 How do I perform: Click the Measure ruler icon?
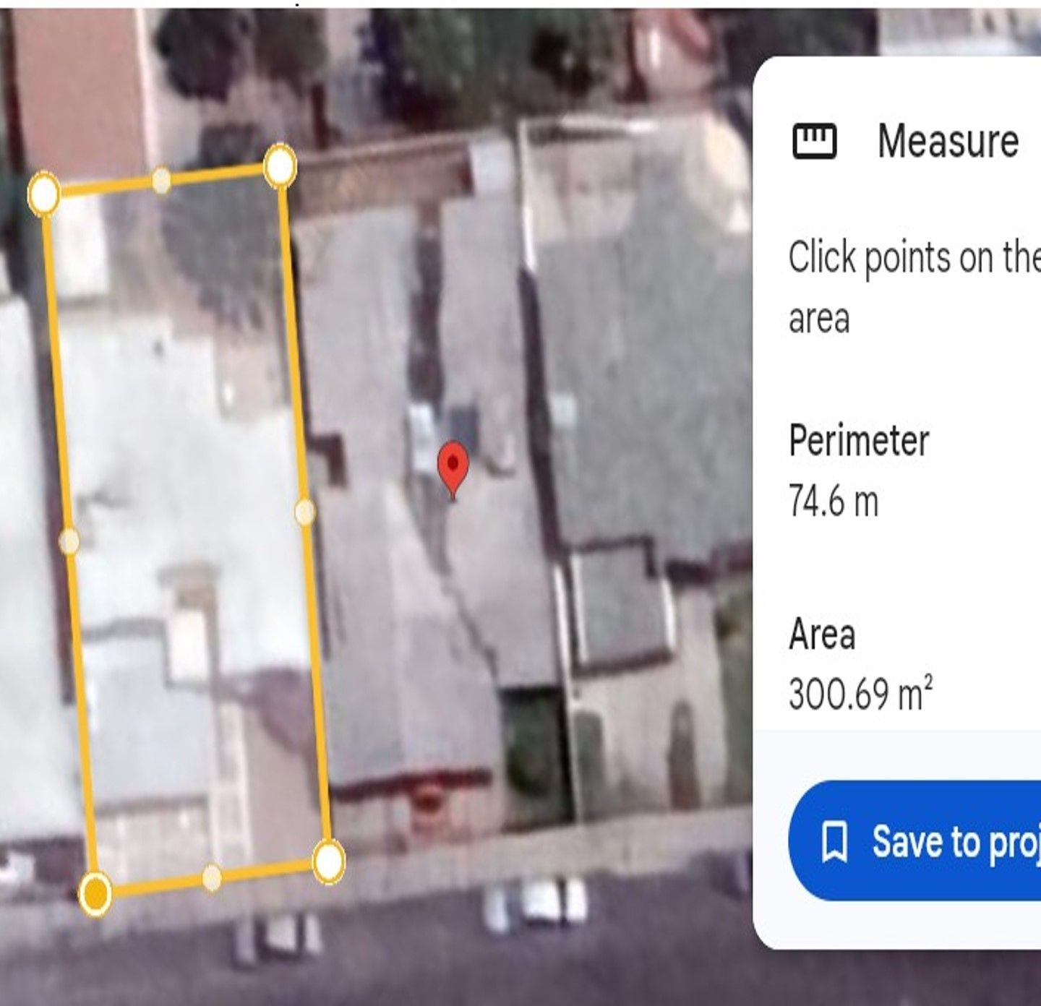point(815,141)
